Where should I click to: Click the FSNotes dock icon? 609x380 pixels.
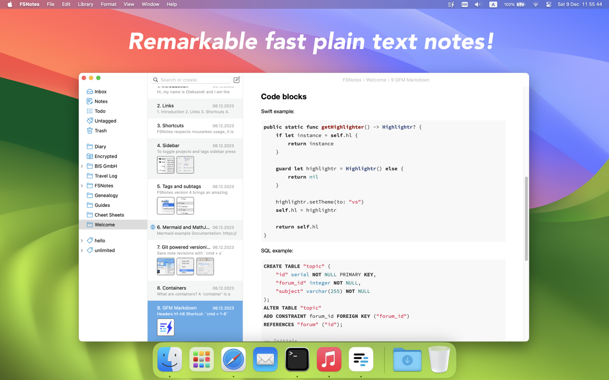coord(361,360)
